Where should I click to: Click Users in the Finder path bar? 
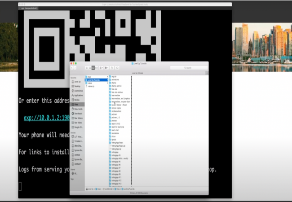[x=98, y=189]
